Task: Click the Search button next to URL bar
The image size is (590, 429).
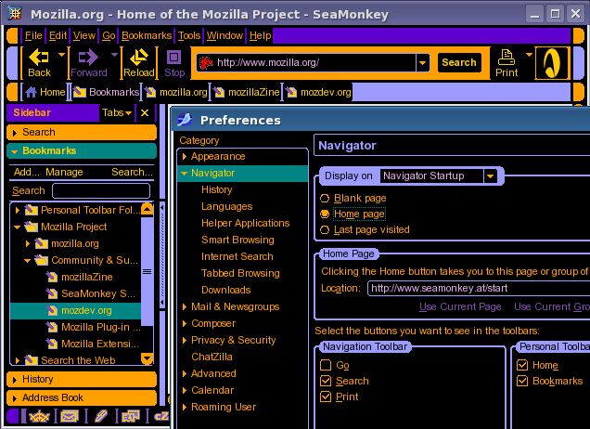Action: [x=459, y=62]
